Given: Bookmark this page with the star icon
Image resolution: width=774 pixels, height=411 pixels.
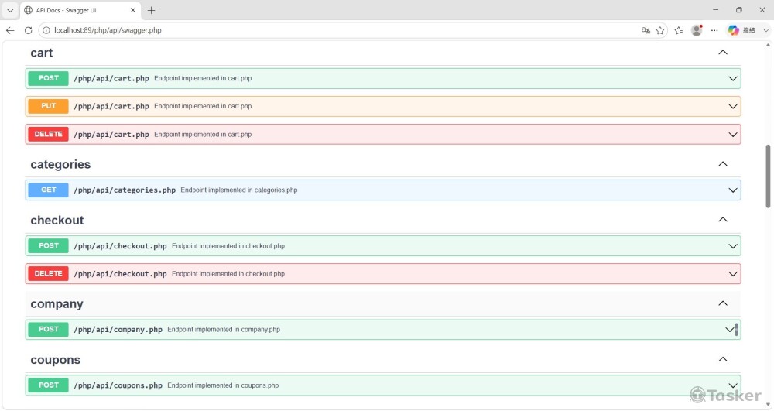Looking at the screenshot, I should (x=660, y=30).
